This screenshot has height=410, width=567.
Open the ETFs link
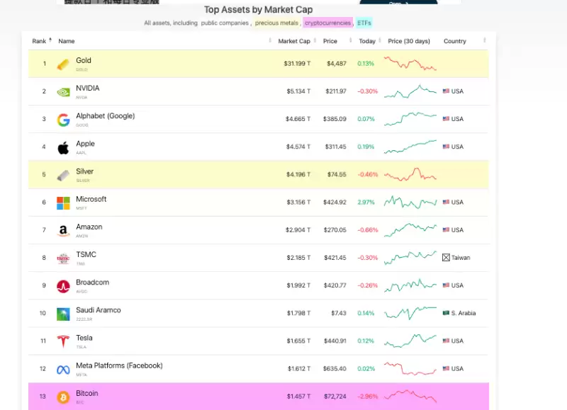pos(364,23)
